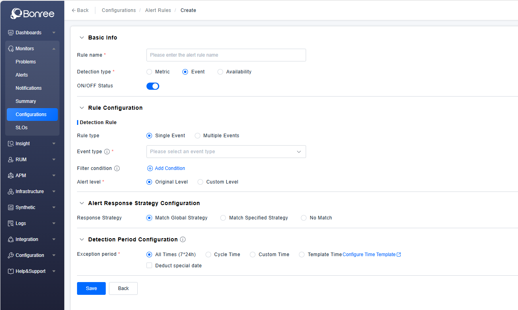
Task: Select the Metric detection type
Action: coord(149,72)
